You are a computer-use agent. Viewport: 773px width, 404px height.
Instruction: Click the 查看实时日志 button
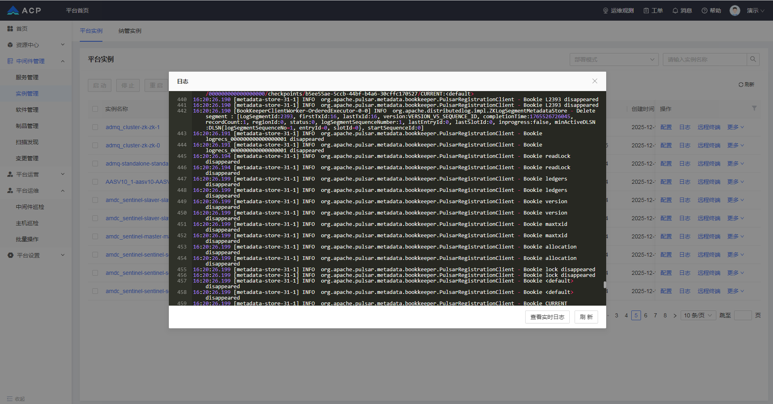[x=547, y=317]
